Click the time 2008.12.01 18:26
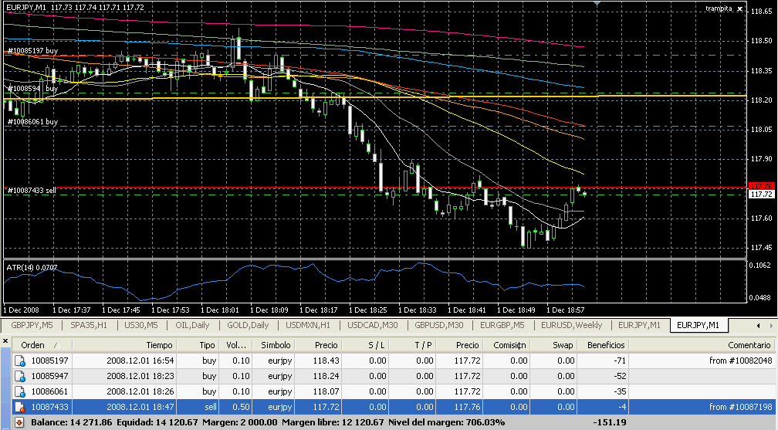This screenshot has width=778, height=430. click(140, 391)
